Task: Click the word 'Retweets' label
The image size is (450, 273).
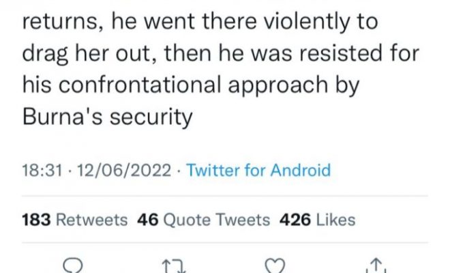Action: point(91,220)
